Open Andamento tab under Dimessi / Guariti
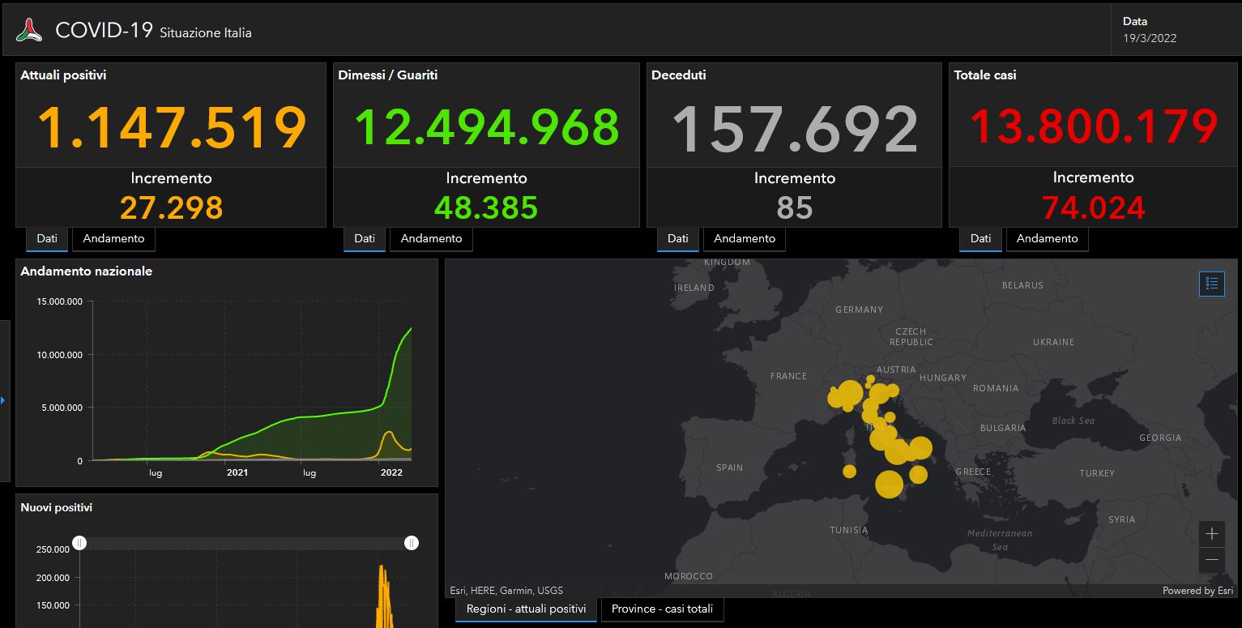Image resolution: width=1242 pixels, height=628 pixels. (431, 239)
